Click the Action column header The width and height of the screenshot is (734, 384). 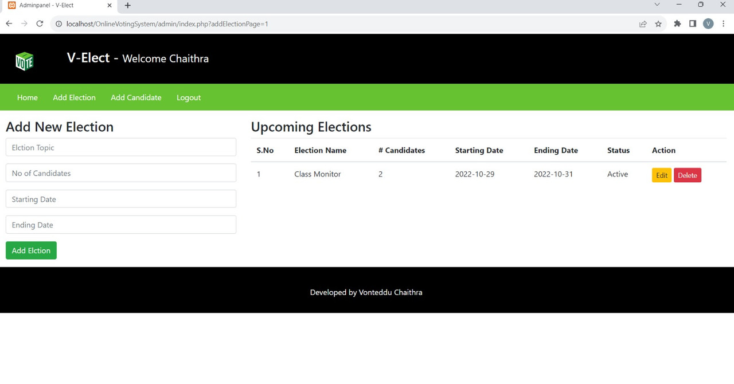(x=663, y=150)
